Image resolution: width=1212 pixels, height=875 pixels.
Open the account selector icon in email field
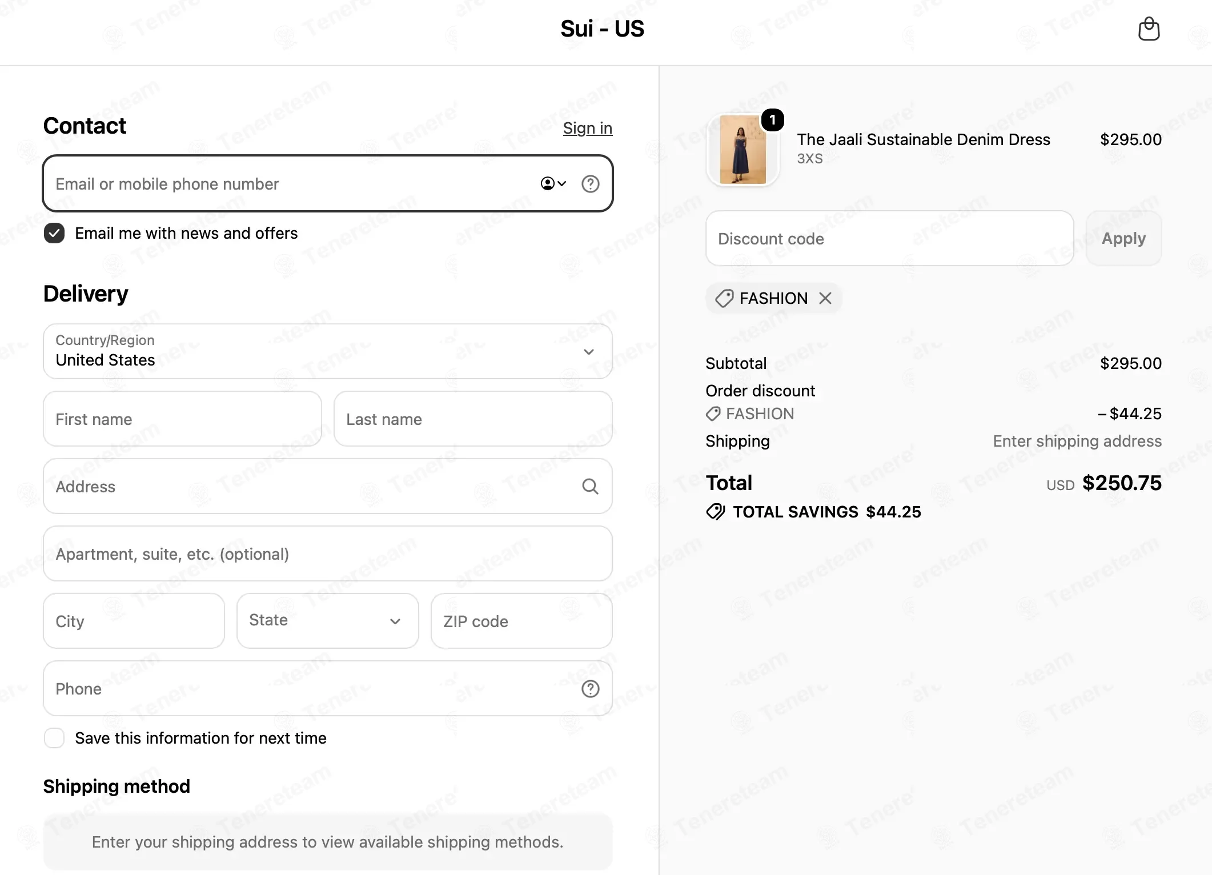(553, 183)
